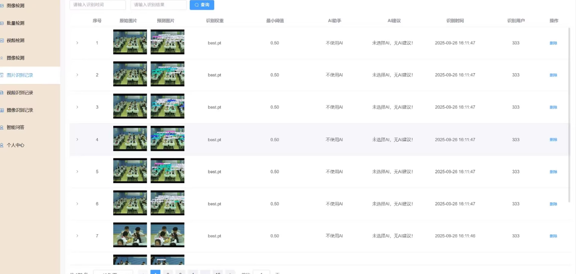Open row 2 predicted image thumbnail

pos(168,74)
